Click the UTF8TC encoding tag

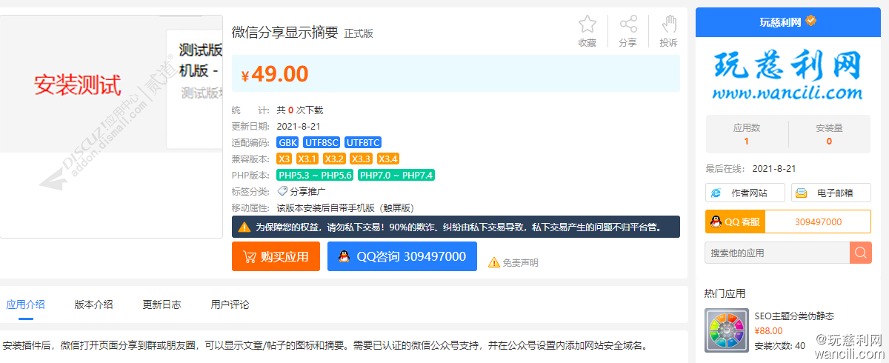click(x=363, y=142)
